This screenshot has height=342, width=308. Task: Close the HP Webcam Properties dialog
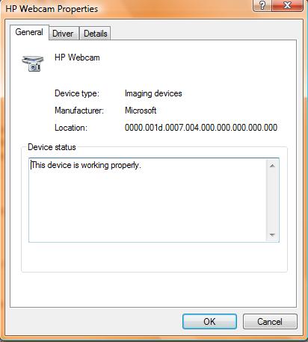coord(287,5)
